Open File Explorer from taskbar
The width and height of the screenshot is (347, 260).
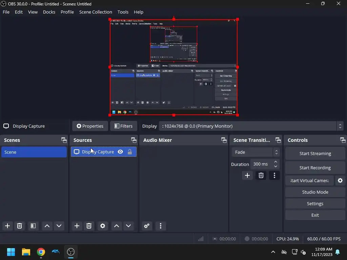26,252
